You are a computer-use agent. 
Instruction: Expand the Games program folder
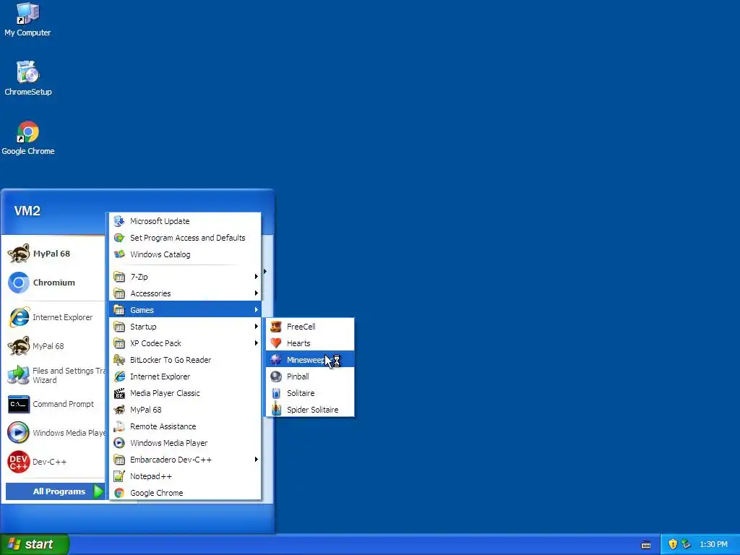click(185, 309)
